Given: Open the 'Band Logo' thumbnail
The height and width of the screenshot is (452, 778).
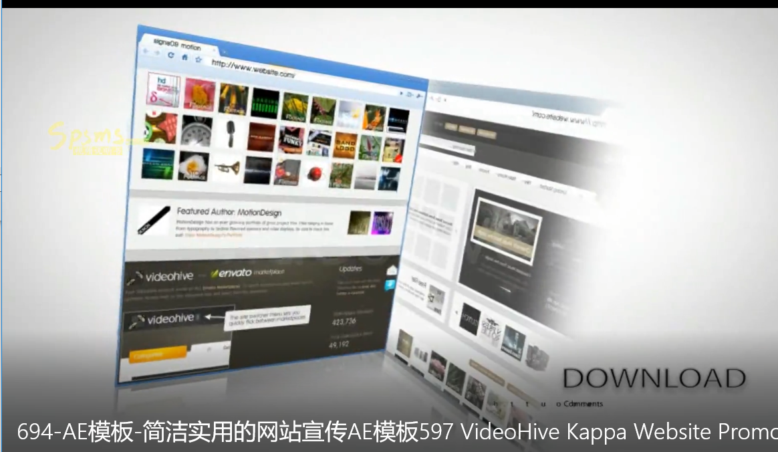Looking at the screenshot, I should [346, 144].
